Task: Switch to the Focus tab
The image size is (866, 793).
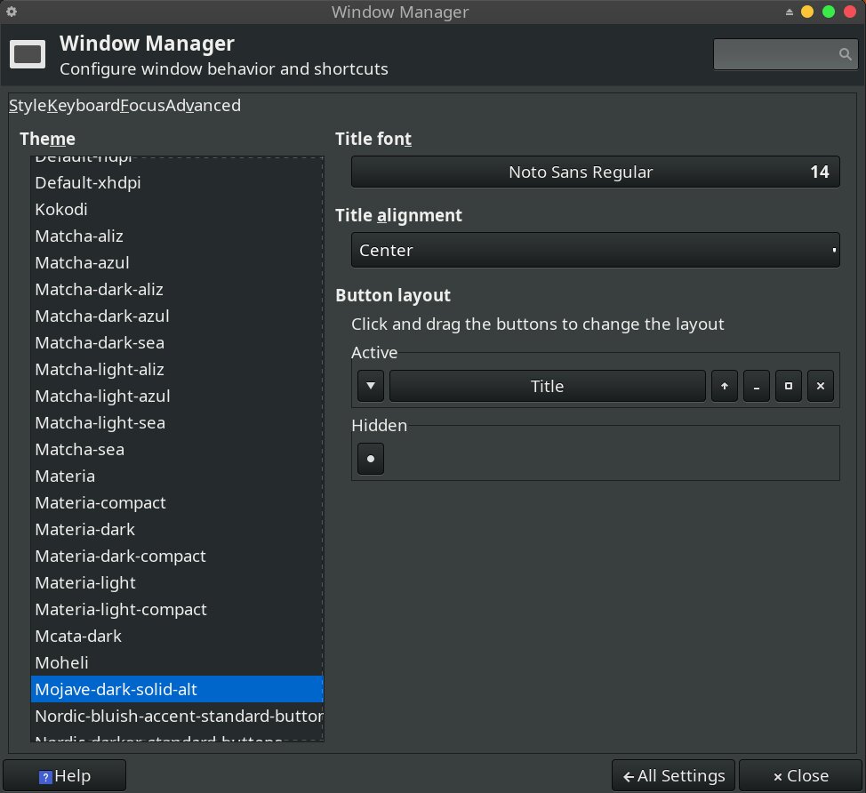Action: pos(142,106)
